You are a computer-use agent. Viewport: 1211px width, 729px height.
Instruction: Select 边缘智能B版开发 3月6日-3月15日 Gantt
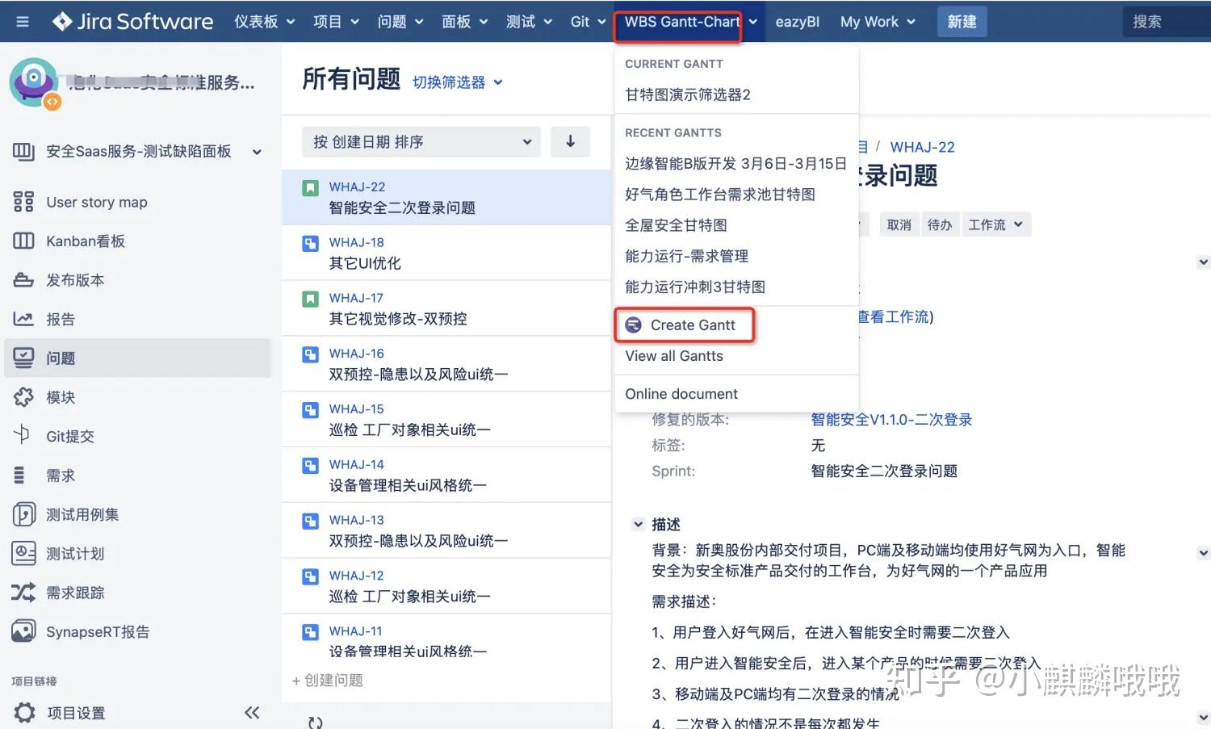click(x=736, y=163)
